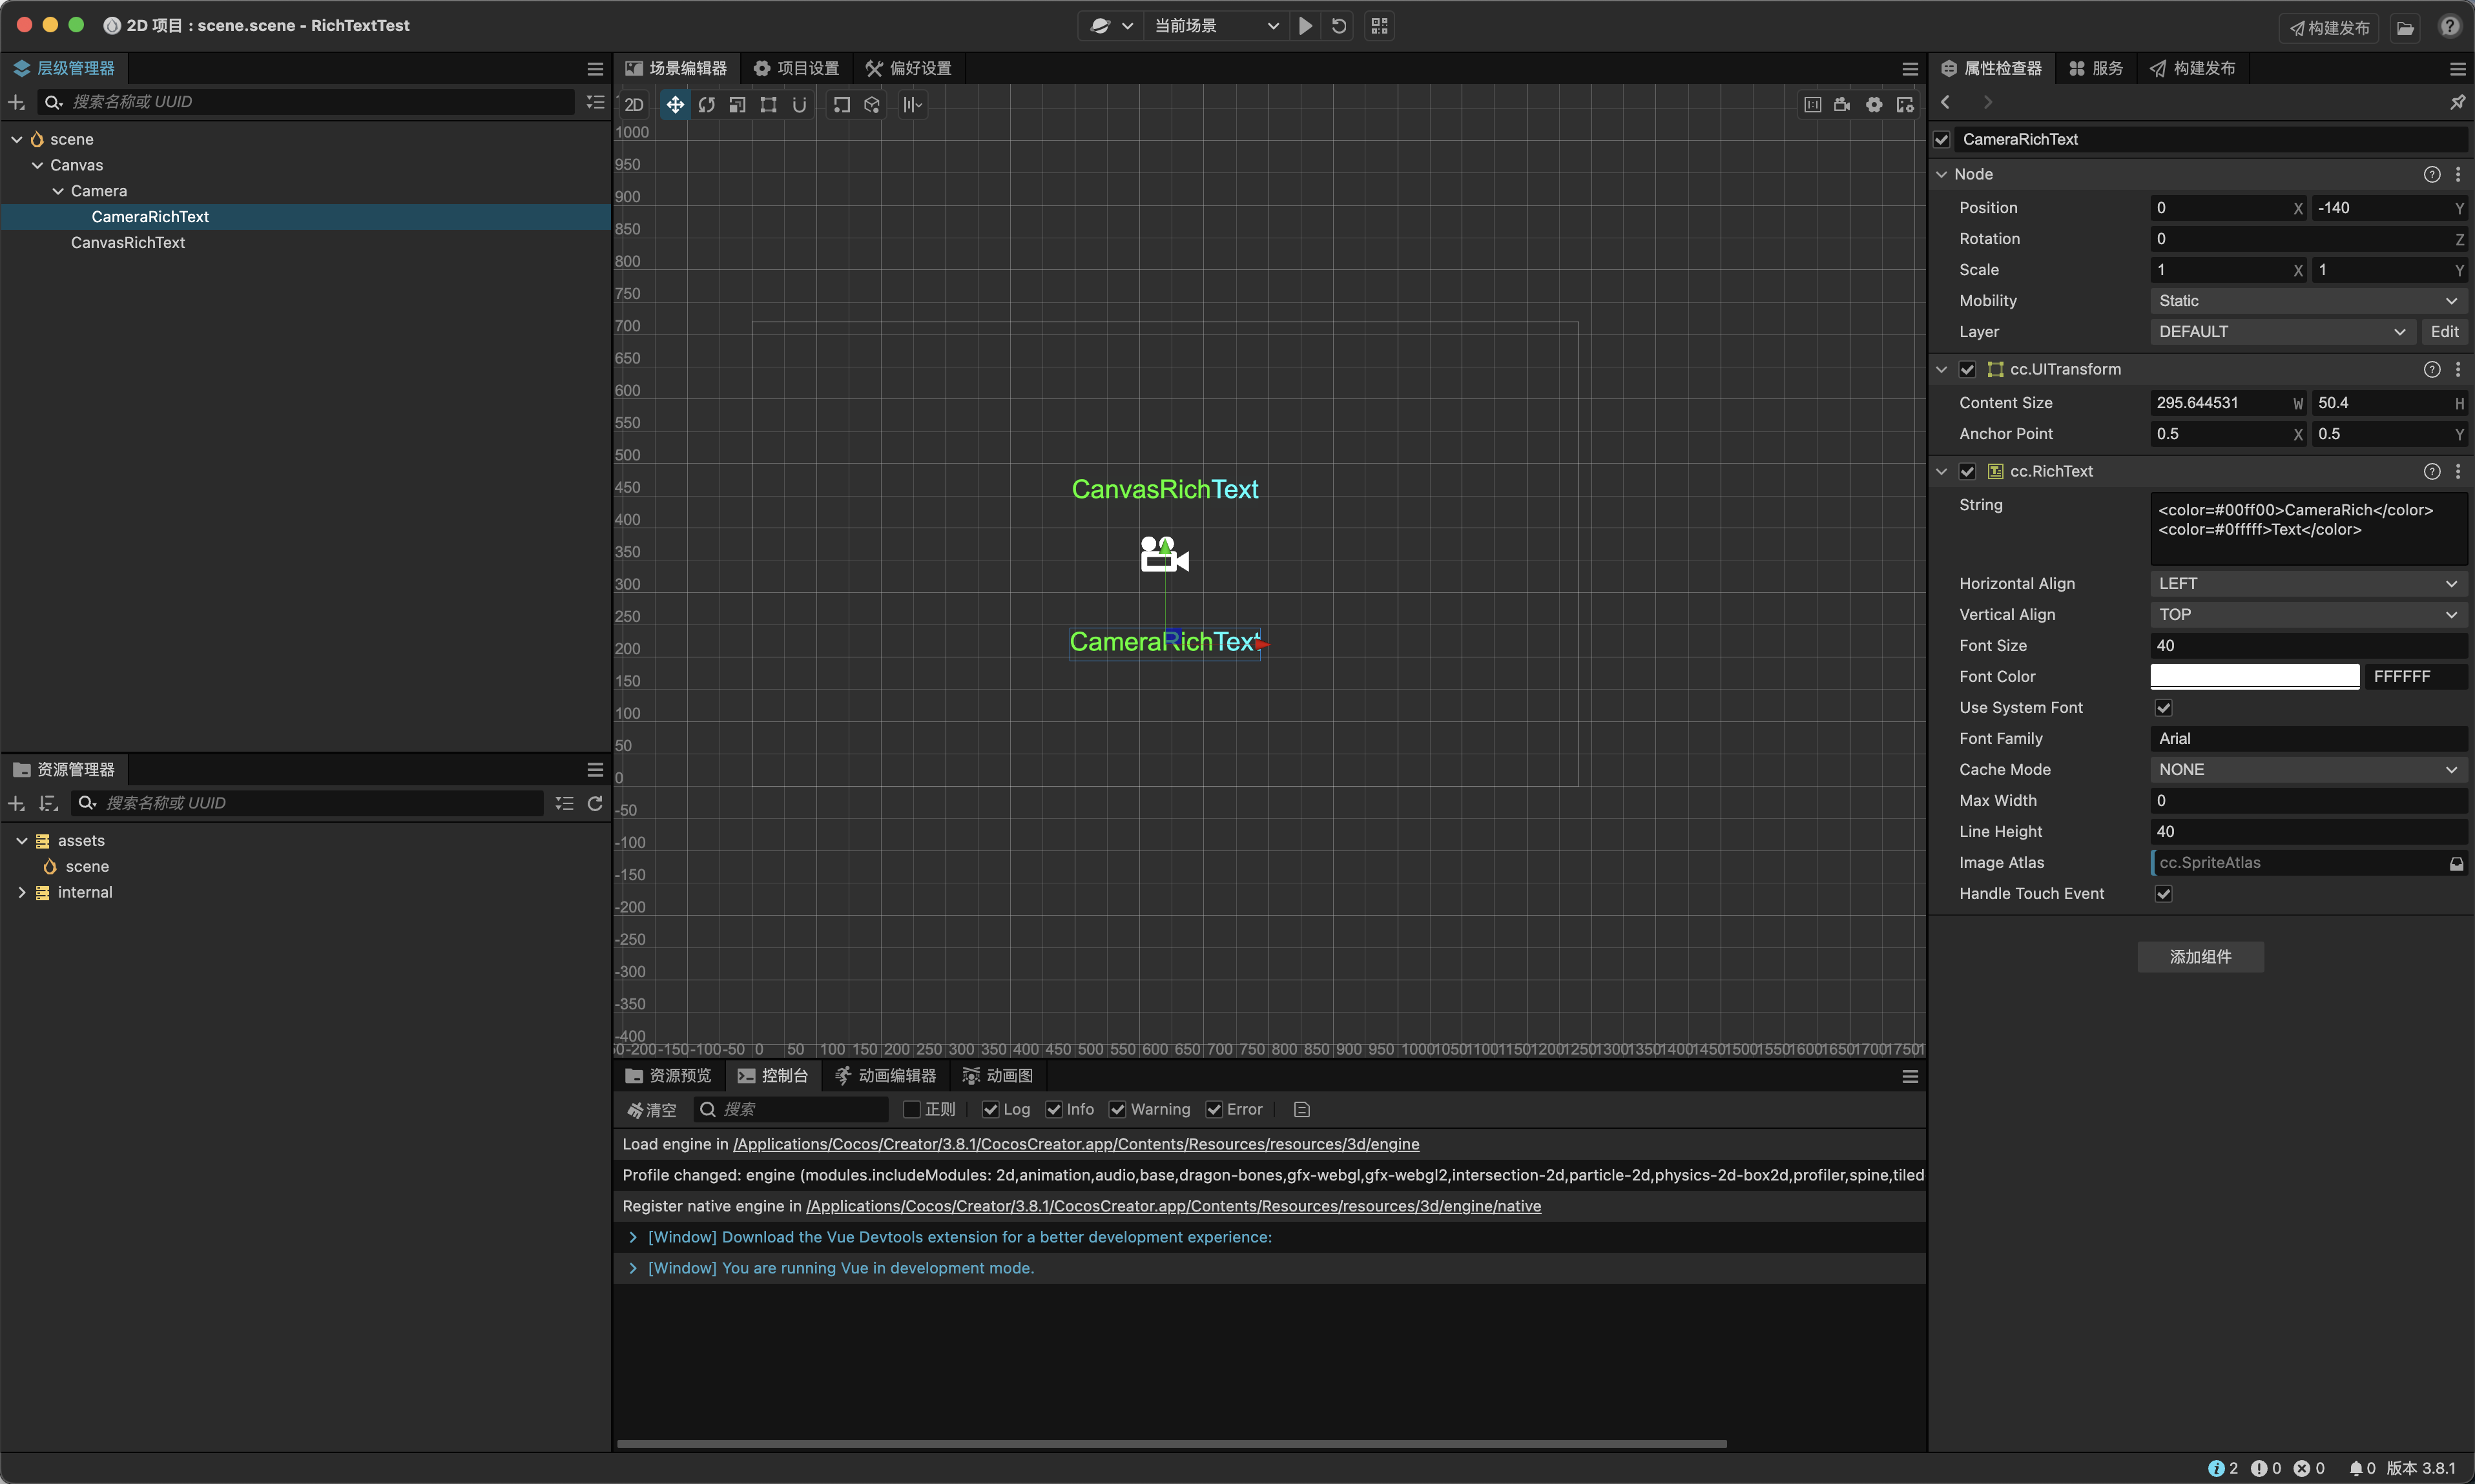Toggle Handle Touch Event checkbox
2475x1484 pixels.
tap(2163, 894)
